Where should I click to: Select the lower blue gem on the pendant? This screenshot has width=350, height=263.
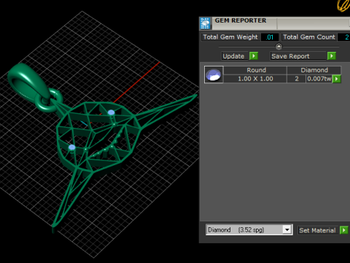click(x=72, y=147)
